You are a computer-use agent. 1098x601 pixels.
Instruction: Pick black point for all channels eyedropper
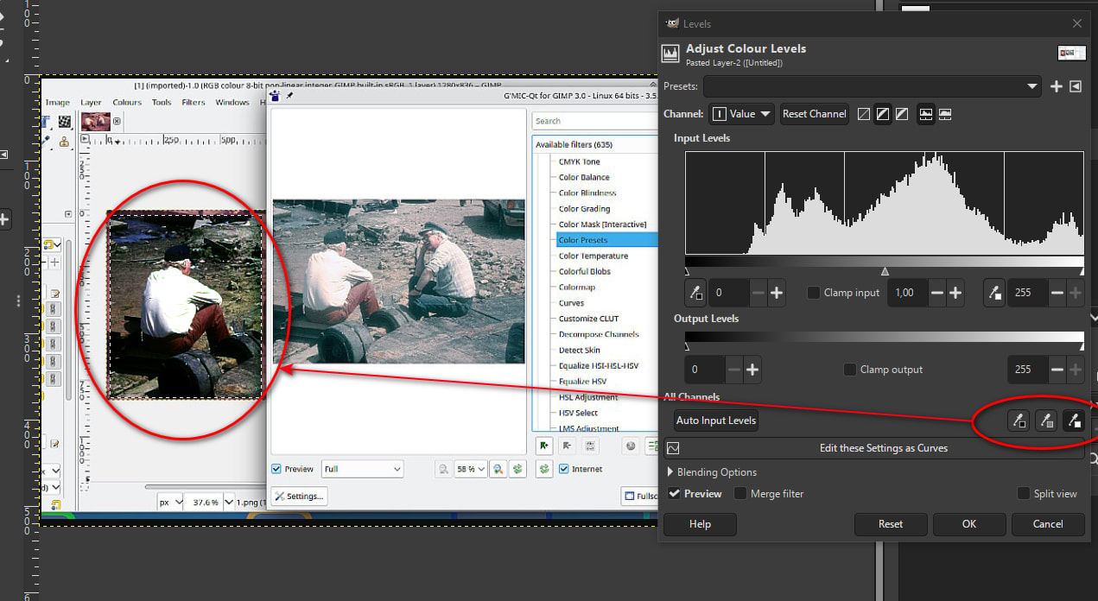point(1019,421)
